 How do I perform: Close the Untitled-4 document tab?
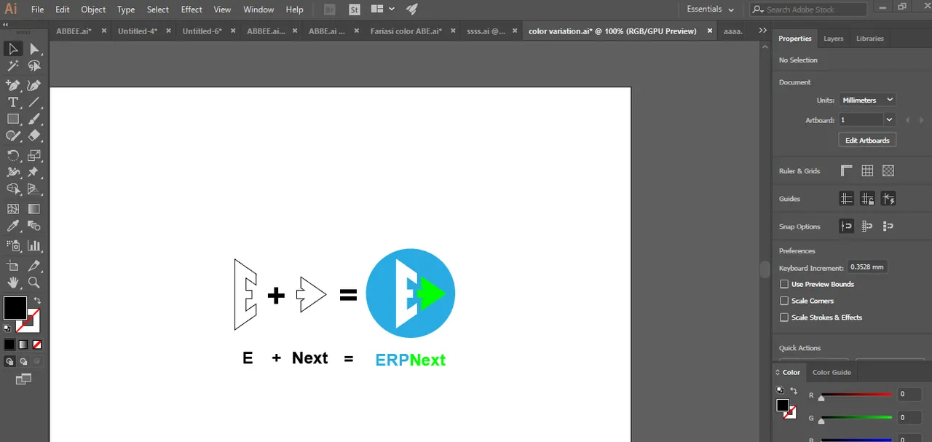169,31
